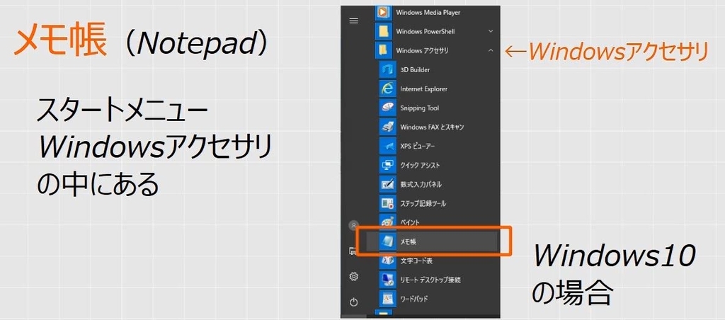Viewport: 725px width, 320px height.
Task: Click the Windows PowerShell folder icon
Action: (x=382, y=31)
